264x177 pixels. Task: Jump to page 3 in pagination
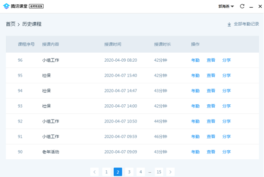pos(129,172)
